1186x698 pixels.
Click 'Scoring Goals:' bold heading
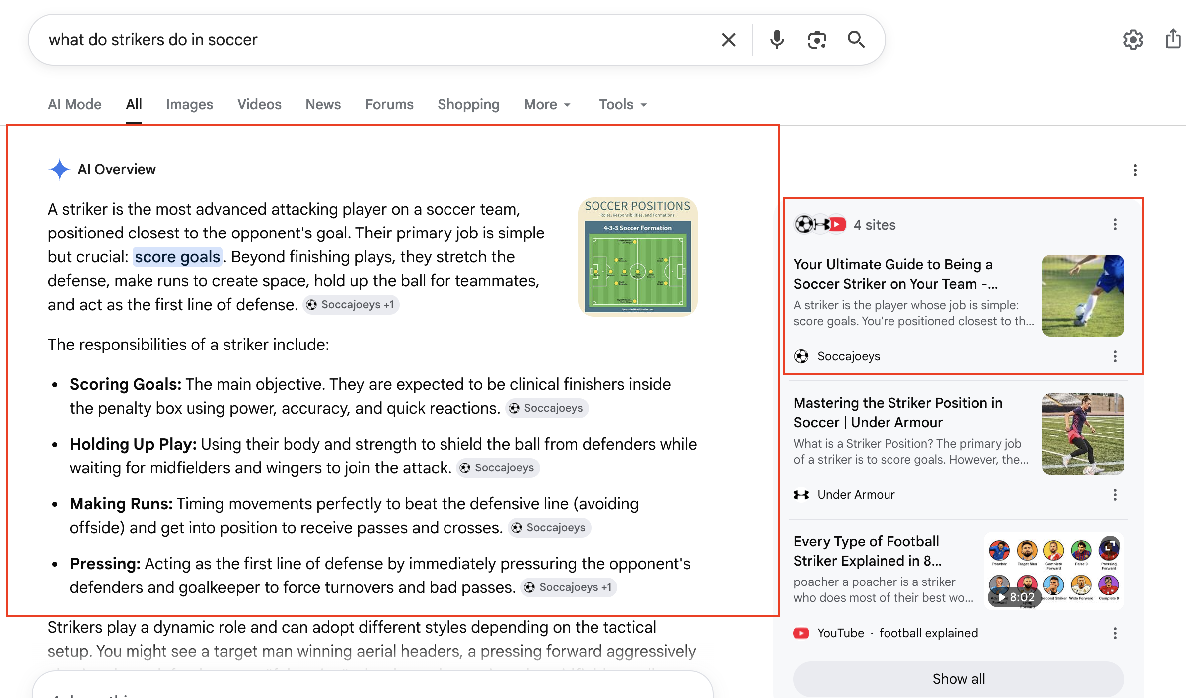(126, 384)
